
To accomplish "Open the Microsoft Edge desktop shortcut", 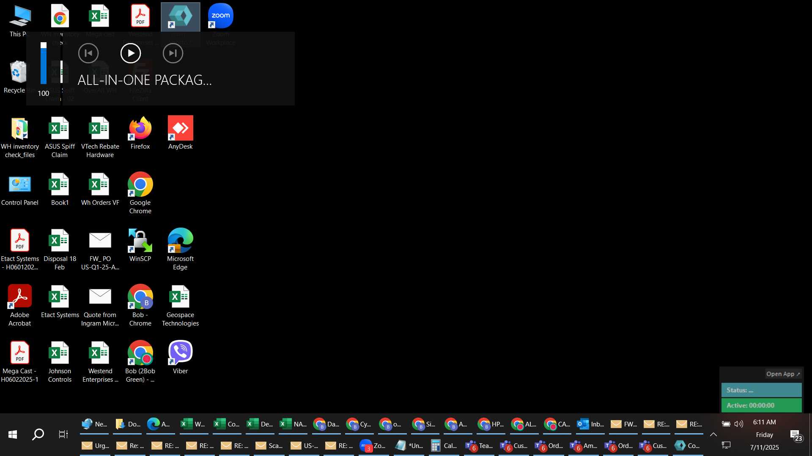I will pos(181,250).
